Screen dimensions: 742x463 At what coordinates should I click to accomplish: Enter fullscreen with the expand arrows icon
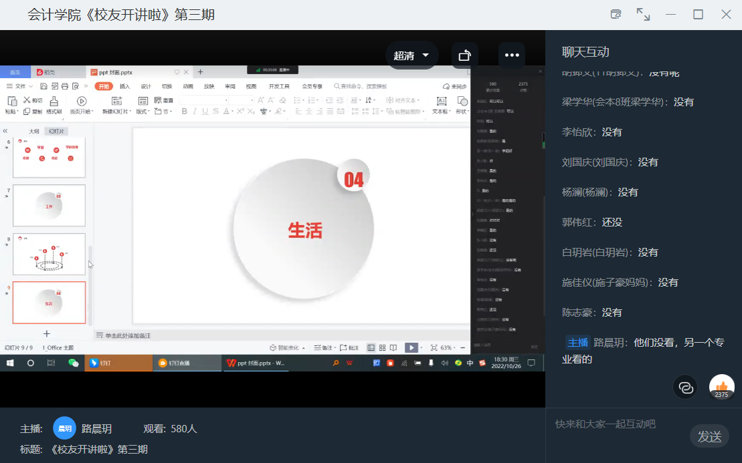pyautogui.click(x=643, y=14)
